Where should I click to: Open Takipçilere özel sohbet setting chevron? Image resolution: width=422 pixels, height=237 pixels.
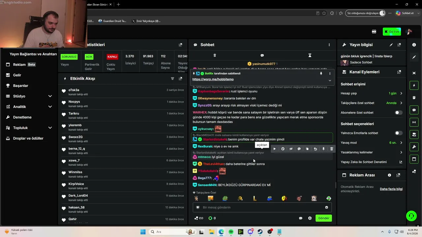pyautogui.click(x=401, y=103)
